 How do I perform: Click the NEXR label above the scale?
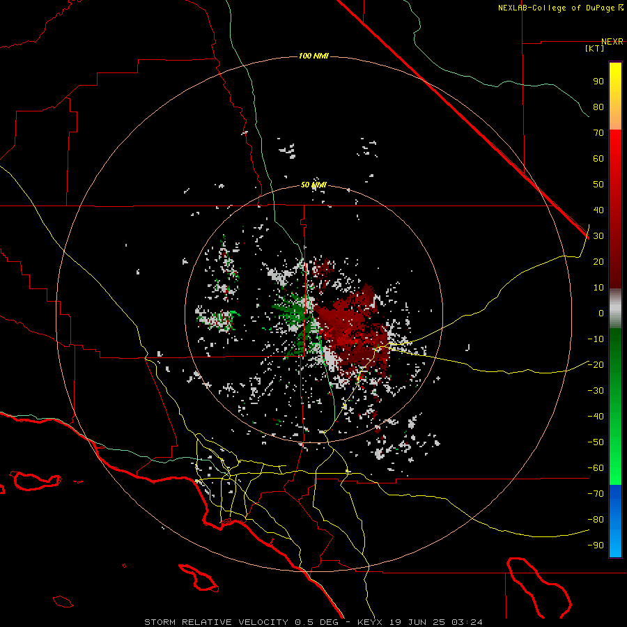612,42
